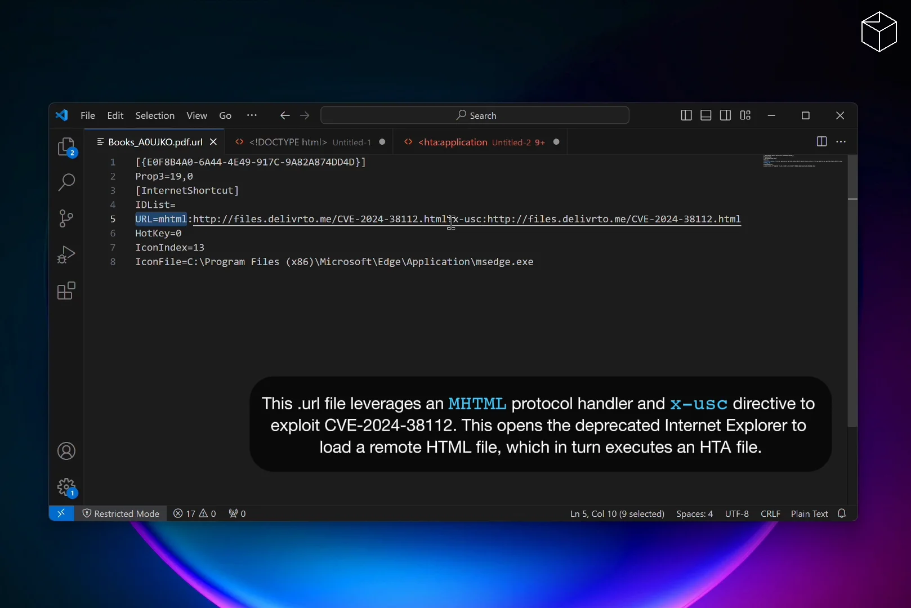Open the title bar overflow menu
911x608 pixels.
pyautogui.click(x=252, y=115)
